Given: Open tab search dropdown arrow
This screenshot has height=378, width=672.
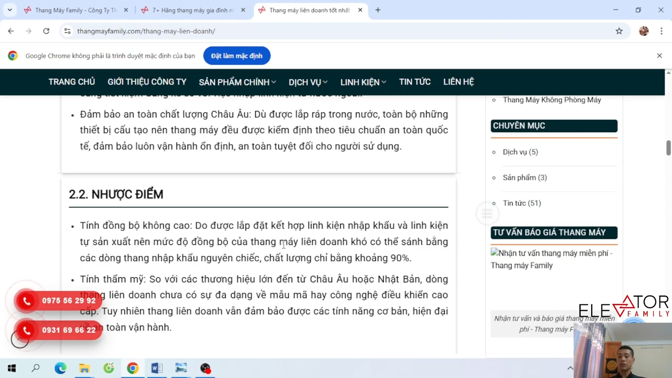Looking at the screenshot, I should click(9, 10).
